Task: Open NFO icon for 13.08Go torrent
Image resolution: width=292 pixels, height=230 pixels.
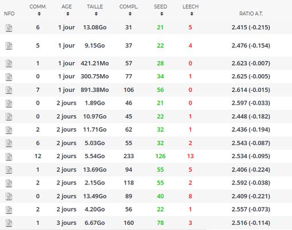Action: point(9,28)
